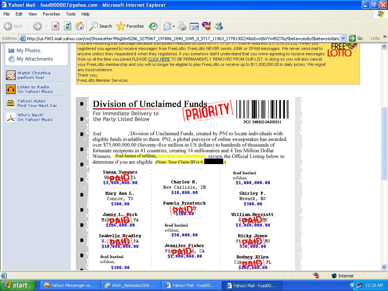Image resolution: width=388 pixels, height=291 pixels.
Task: Click the Mail envelope toolbar icon
Action: (167, 26)
